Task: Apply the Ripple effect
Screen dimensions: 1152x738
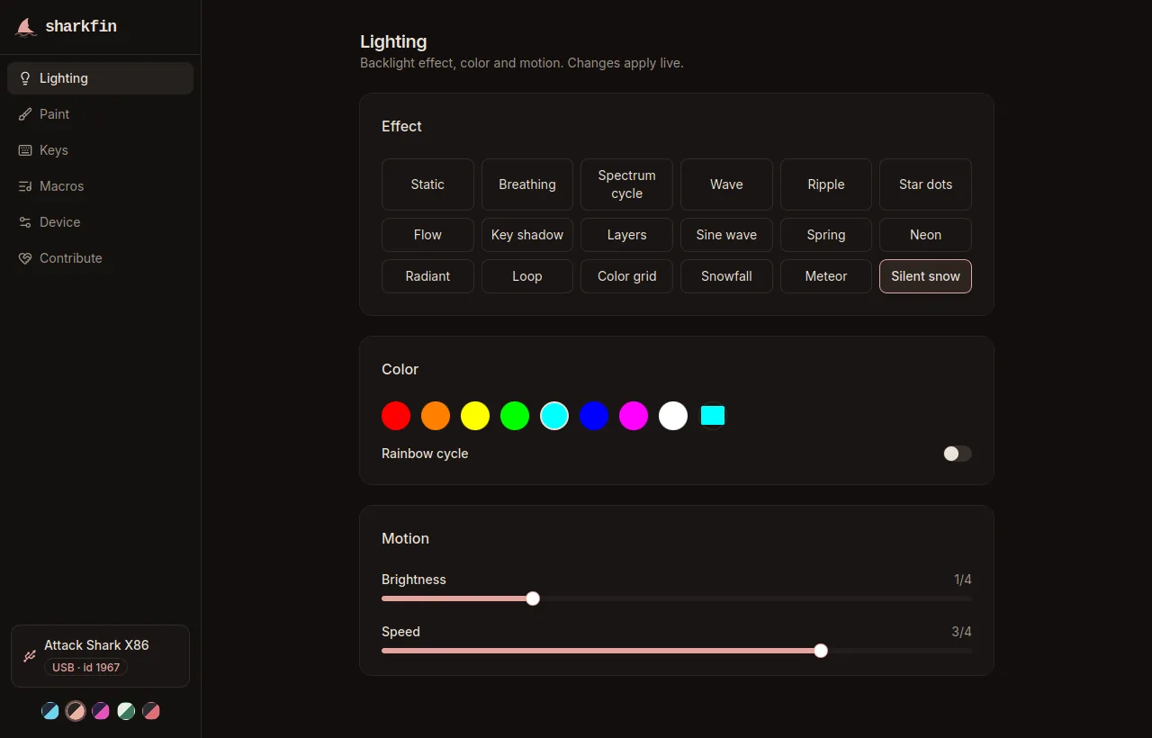Action: [x=826, y=184]
